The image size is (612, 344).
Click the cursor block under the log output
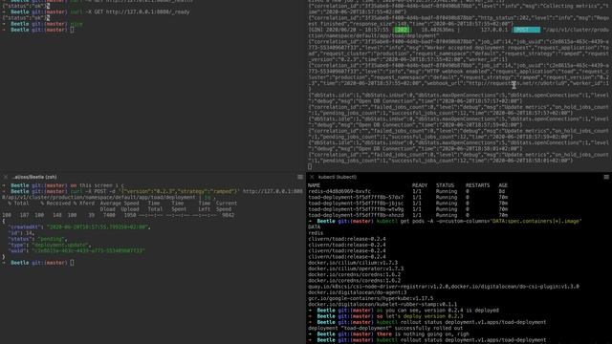(x=310, y=166)
